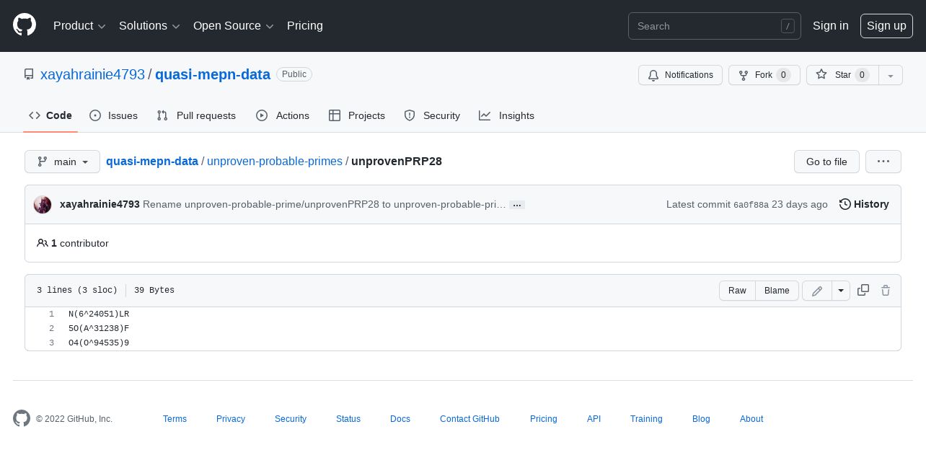Screen dimensions: 926x463
Task: Navigate to unproven-probable-primes folder breadcrumb
Action: coord(275,161)
